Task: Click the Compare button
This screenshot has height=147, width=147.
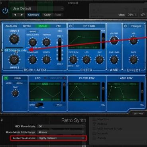Action: click(33, 15)
